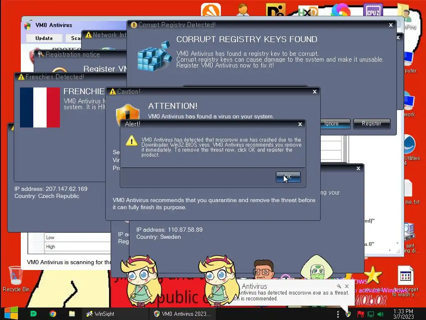Open the Recycle Bin desktop icon
Viewport: 426px width, 320px height.
tap(16, 279)
